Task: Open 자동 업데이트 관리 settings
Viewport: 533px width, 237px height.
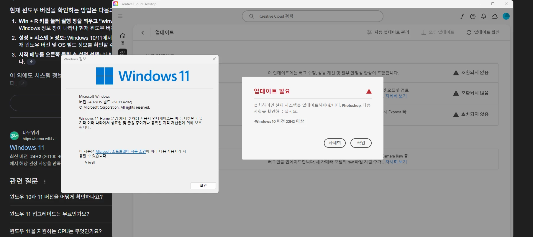Action: [x=388, y=32]
